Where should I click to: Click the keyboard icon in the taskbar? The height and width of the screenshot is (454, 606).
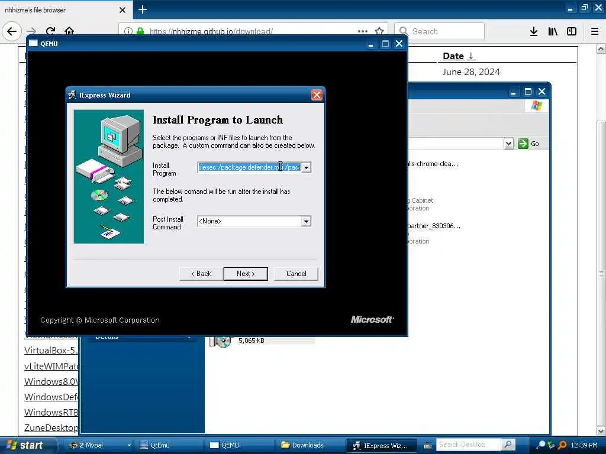click(428, 446)
